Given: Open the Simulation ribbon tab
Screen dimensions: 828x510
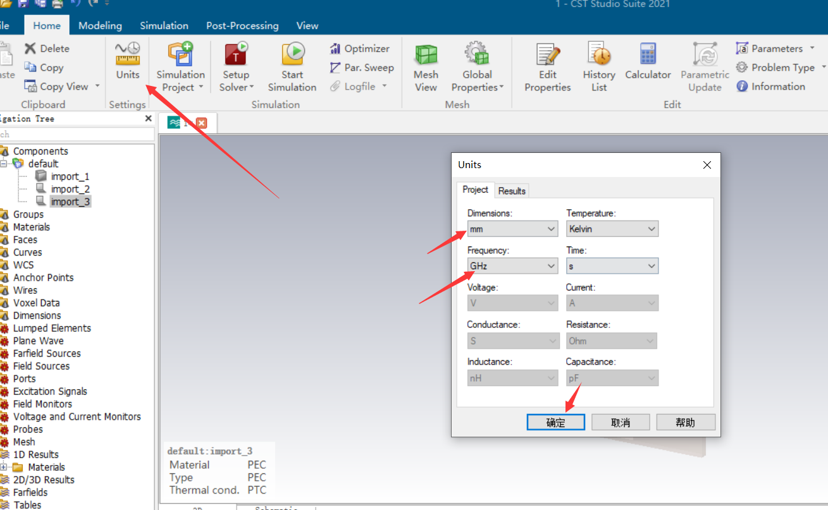Looking at the screenshot, I should [164, 26].
